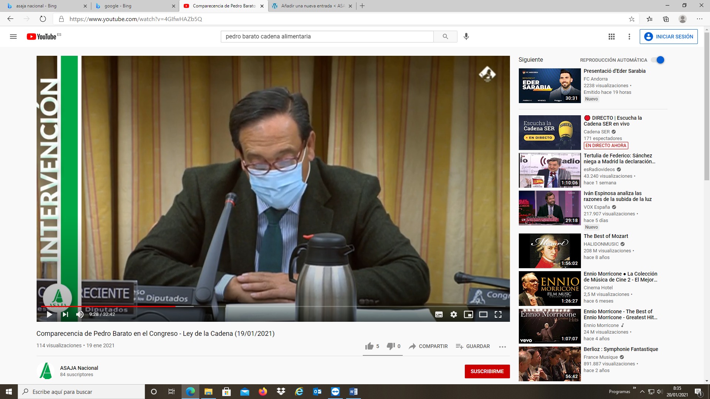Click INICIAR SESIÓN button
Viewport: 710px width, 399px height.
click(669, 37)
